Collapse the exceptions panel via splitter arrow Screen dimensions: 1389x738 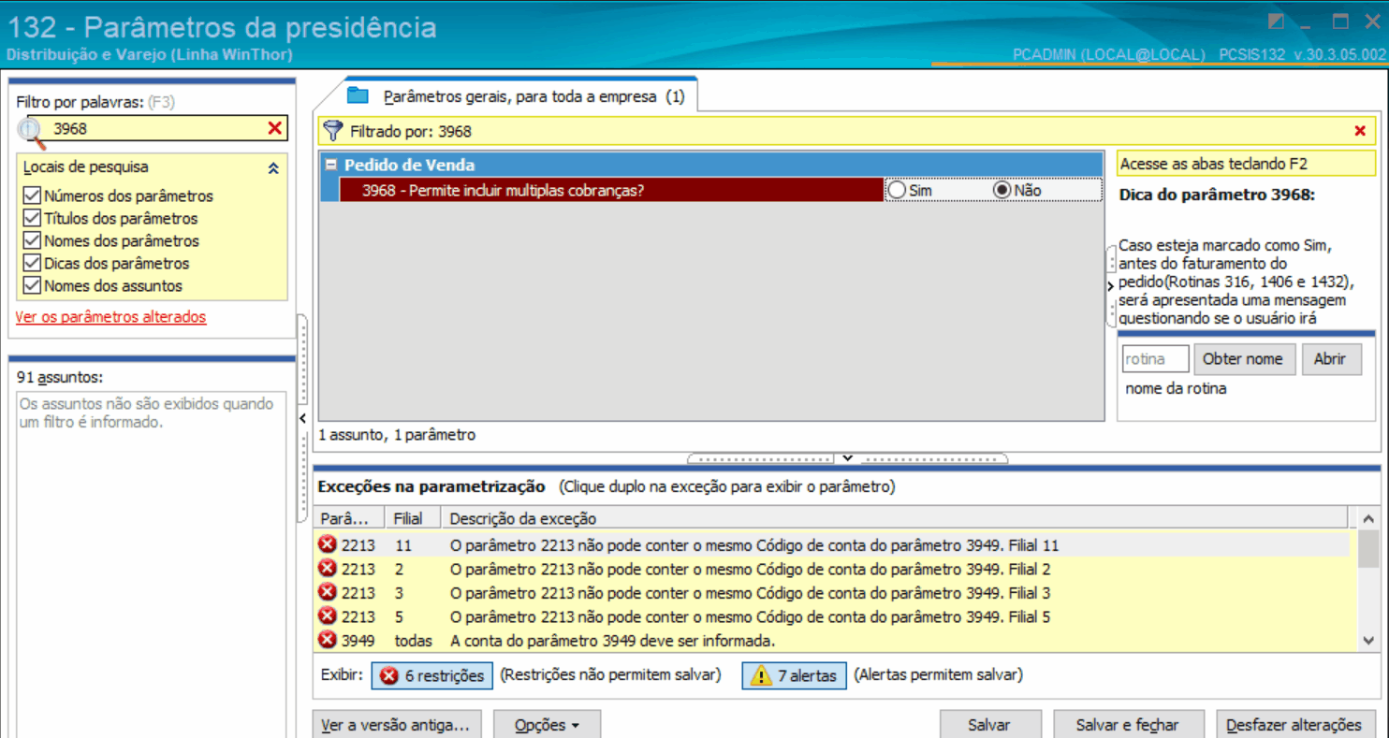tap(847, 458)
